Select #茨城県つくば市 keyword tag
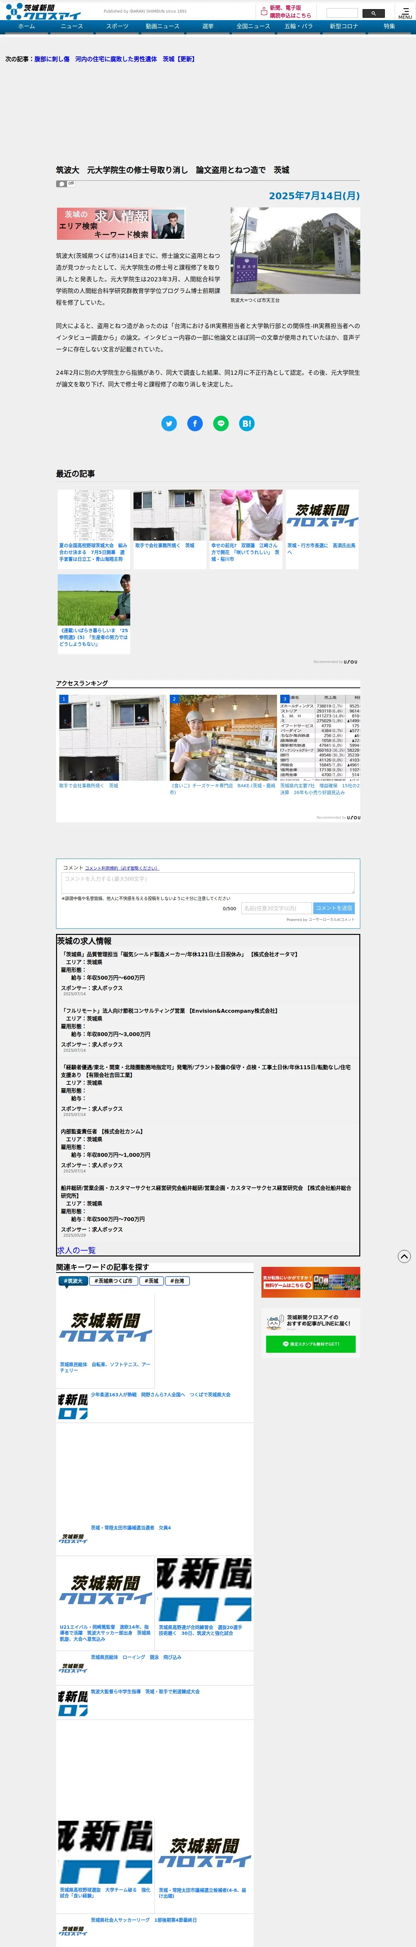The image size is (416, 1947). (113, 1281)
